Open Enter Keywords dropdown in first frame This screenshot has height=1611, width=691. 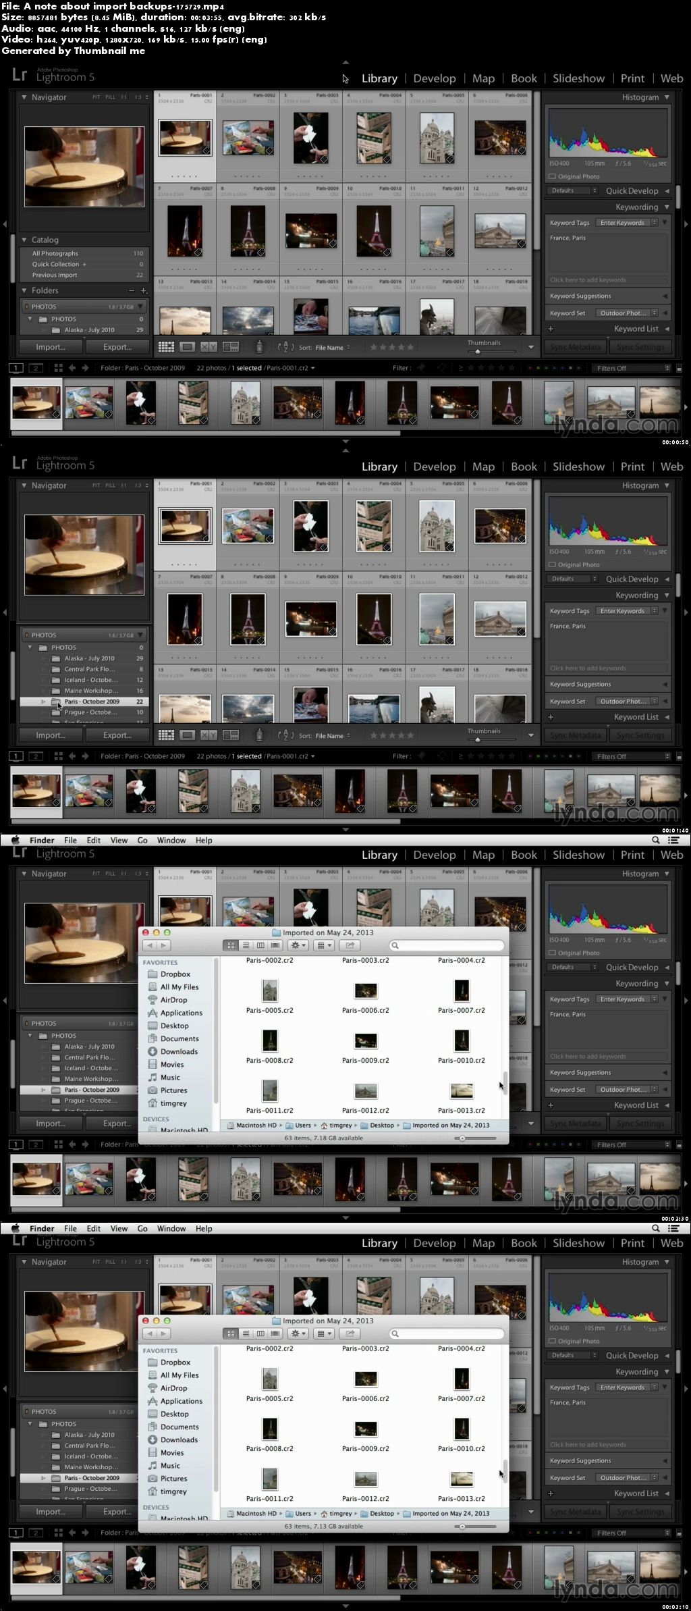(x=628, y=223)
